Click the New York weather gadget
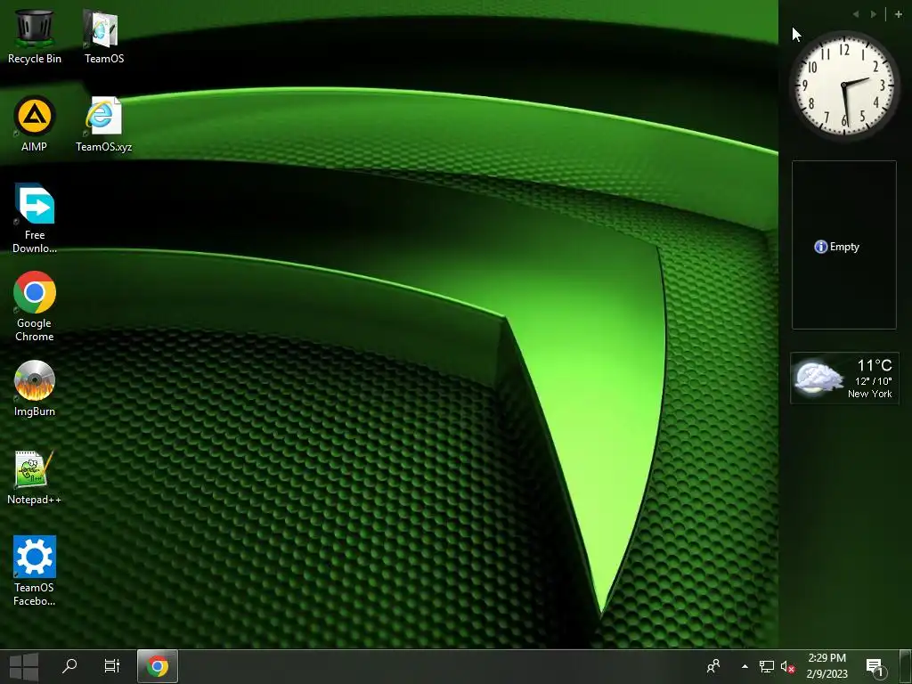This screenshot has width=912, height=684. point(844,378)
